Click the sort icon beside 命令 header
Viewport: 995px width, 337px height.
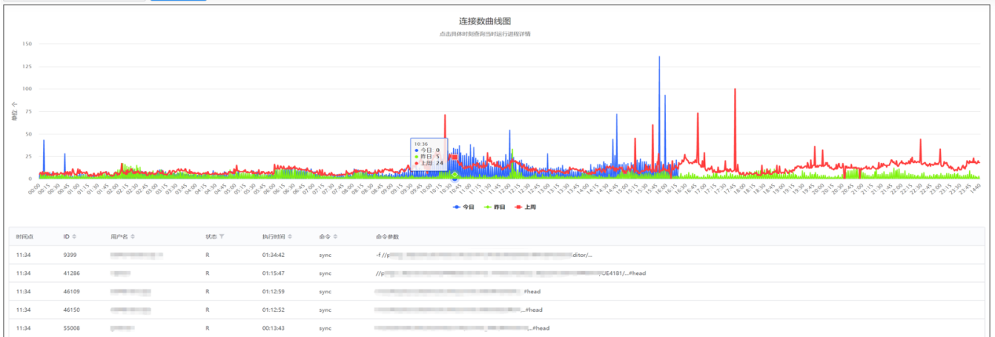337,237
